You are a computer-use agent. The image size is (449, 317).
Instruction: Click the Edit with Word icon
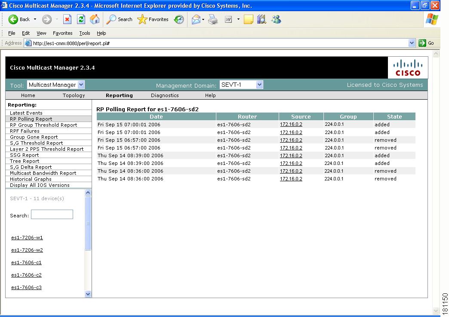(228, 19)
